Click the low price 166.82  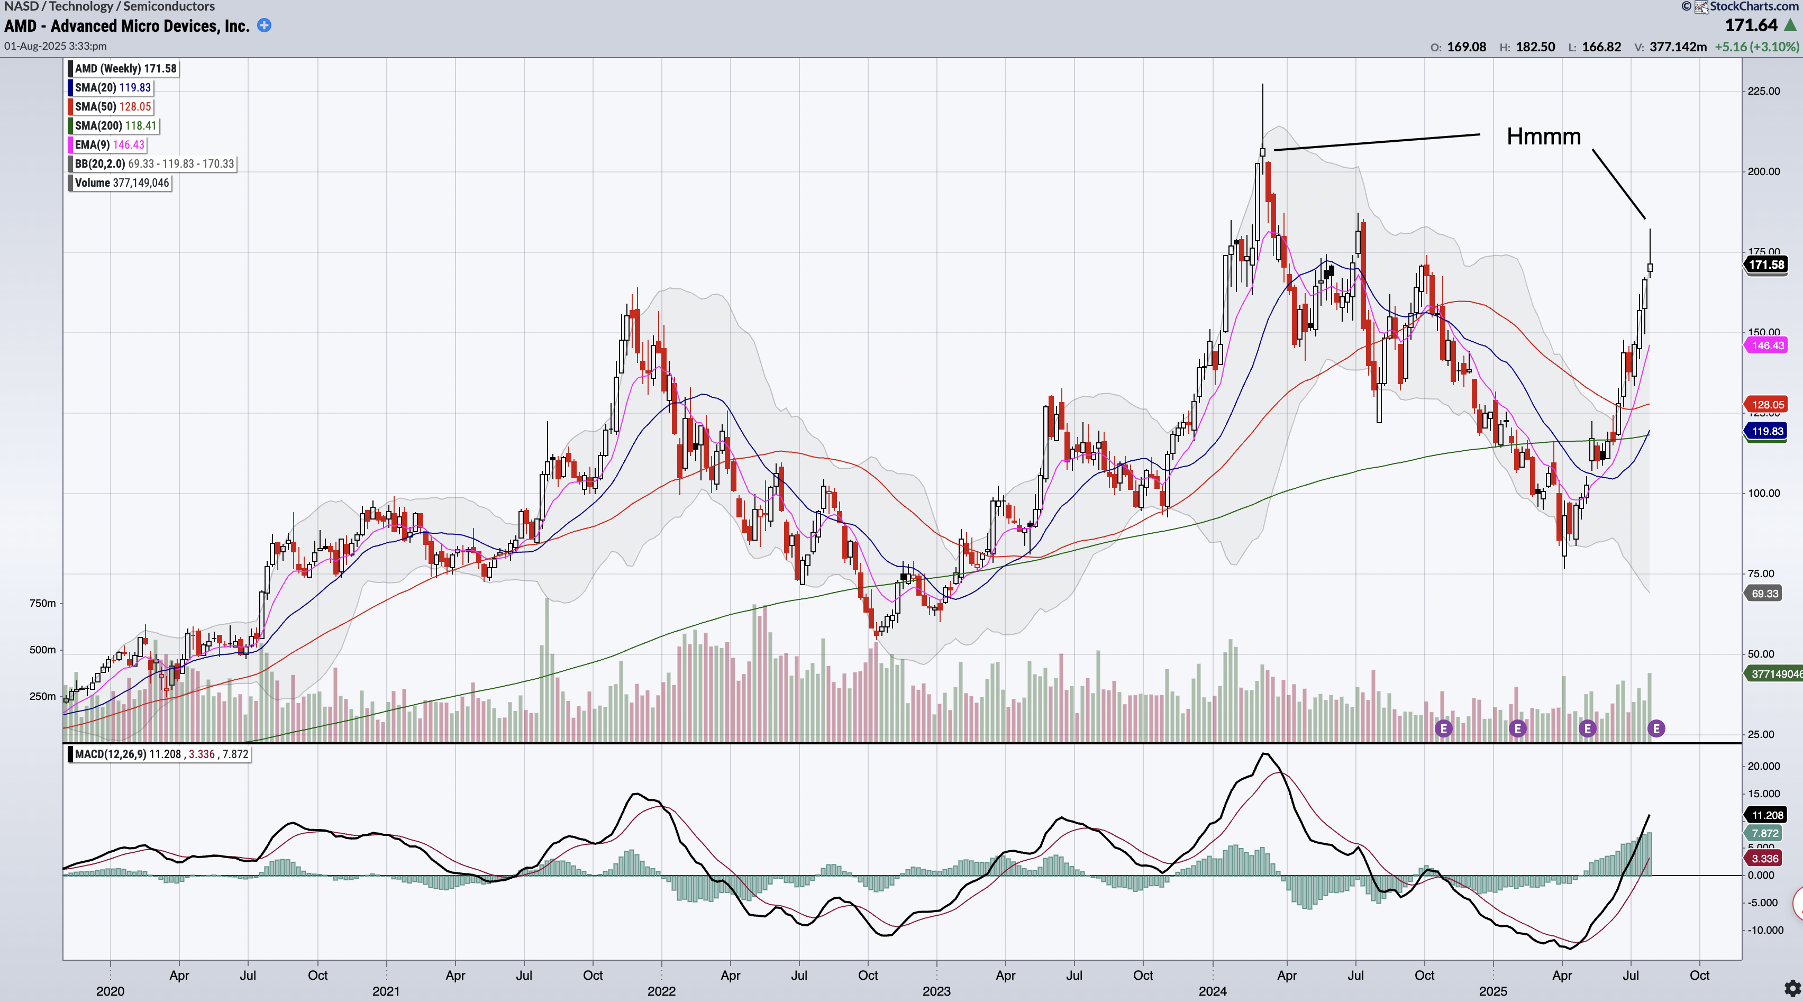pos(1601,47)
